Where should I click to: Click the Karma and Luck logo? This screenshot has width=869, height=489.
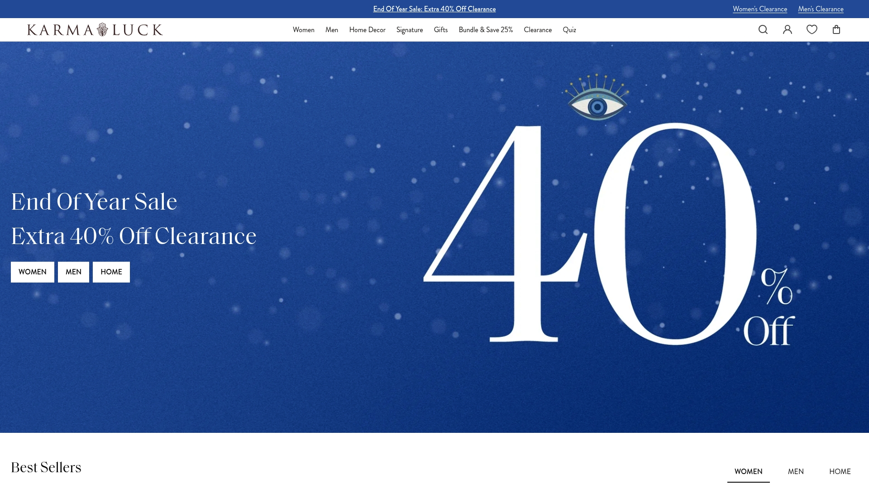tap(95, 30)
